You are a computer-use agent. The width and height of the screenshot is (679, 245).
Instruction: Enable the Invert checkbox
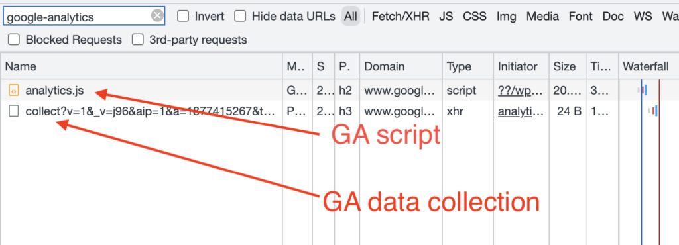click(x=183, y=17)
